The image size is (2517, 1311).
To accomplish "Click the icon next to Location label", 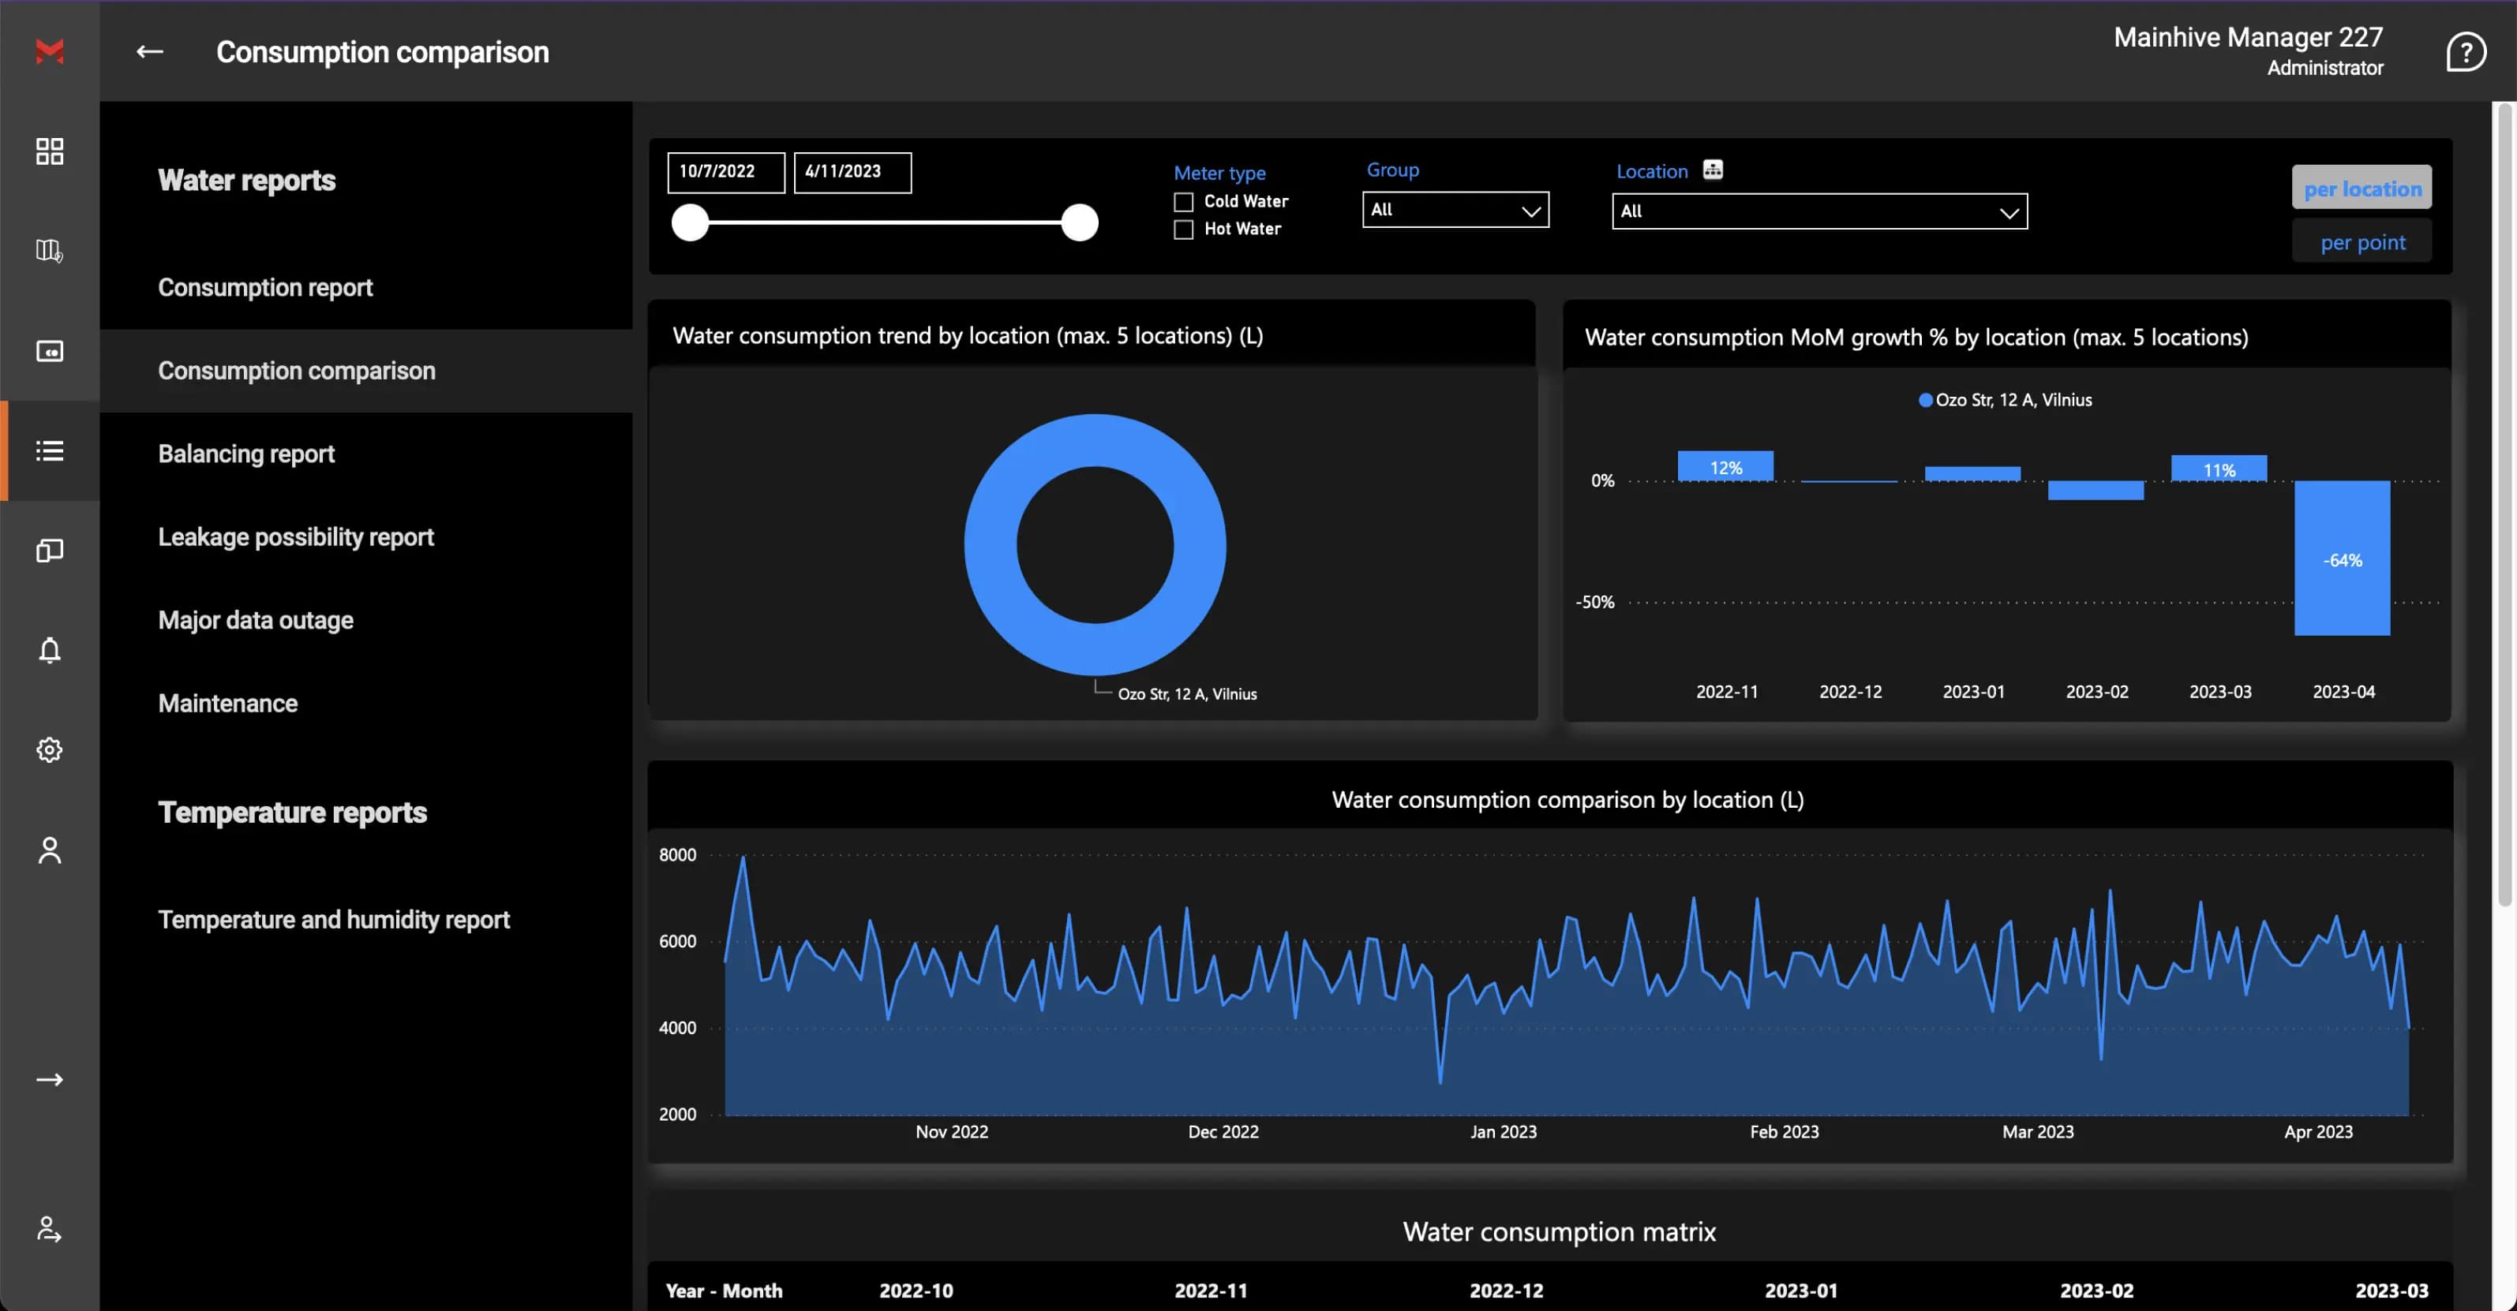I will click(x=1713, y=170).
